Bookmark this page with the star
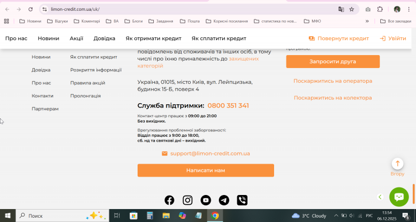 click(x=352, y=9)
